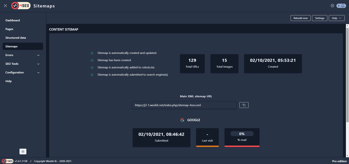
Task: Click the Sitemaps page title
Action: 44,6
